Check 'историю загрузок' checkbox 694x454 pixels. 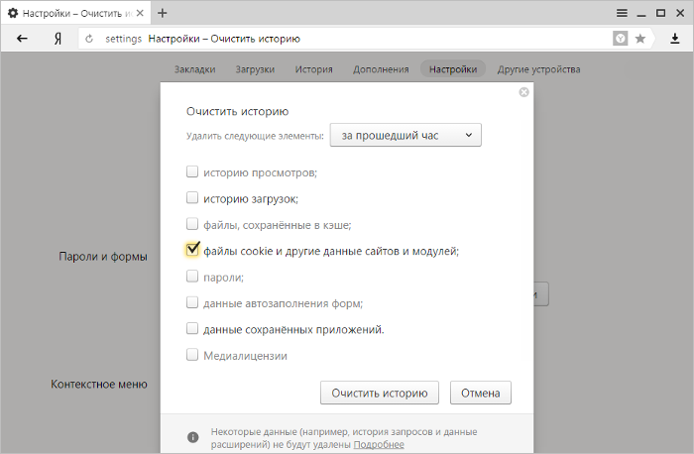(x=192, y=198)
